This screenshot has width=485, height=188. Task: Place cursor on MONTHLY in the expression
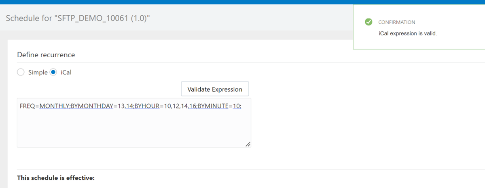click(55, 106)
